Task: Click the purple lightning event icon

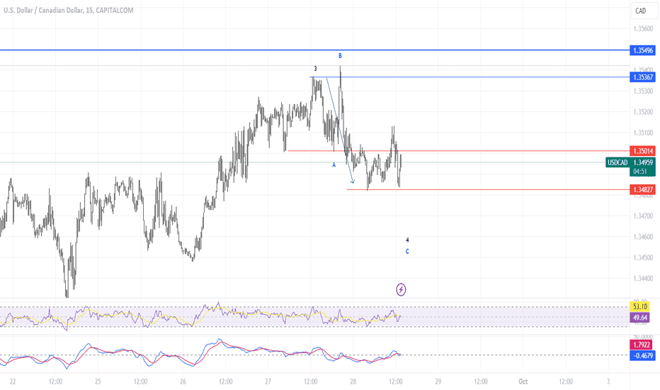Action: coord(401,289)
